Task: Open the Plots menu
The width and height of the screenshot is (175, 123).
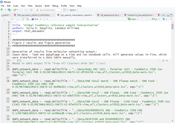Action: [x=30, y=6]
